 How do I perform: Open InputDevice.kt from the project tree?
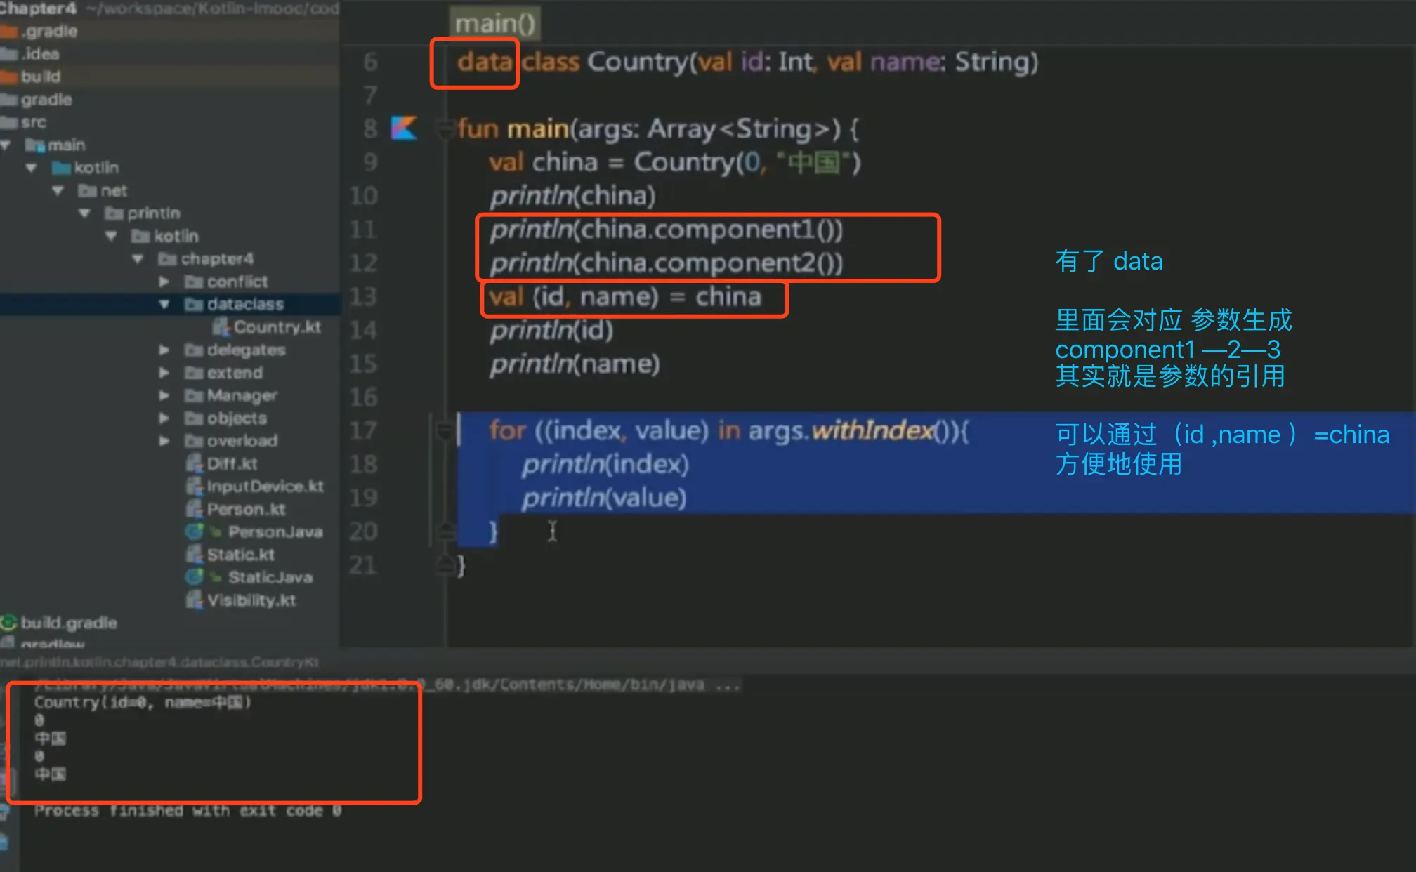coord(264,487)
